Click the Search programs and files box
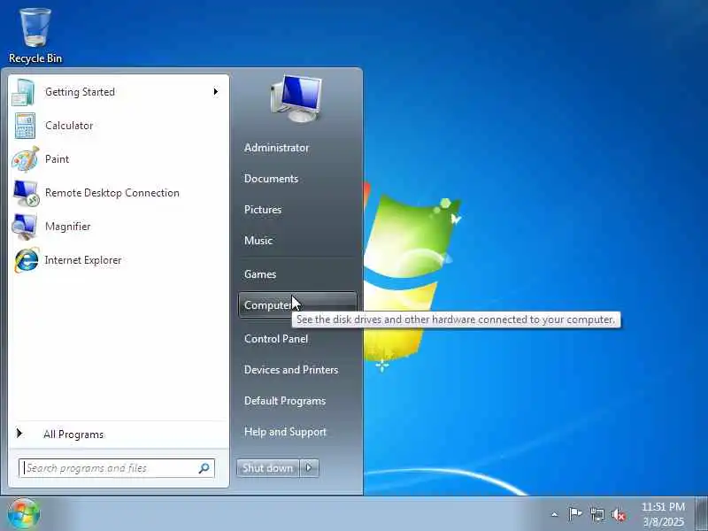 tap(117, 468)
